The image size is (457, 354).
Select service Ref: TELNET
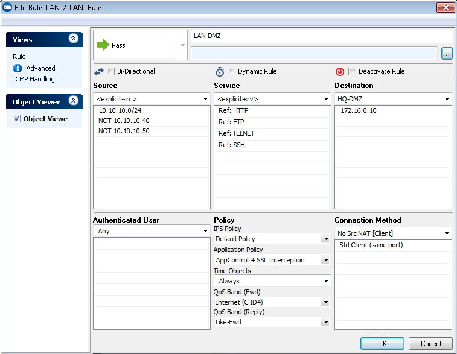pyautogui.click(x=272, y=134)
